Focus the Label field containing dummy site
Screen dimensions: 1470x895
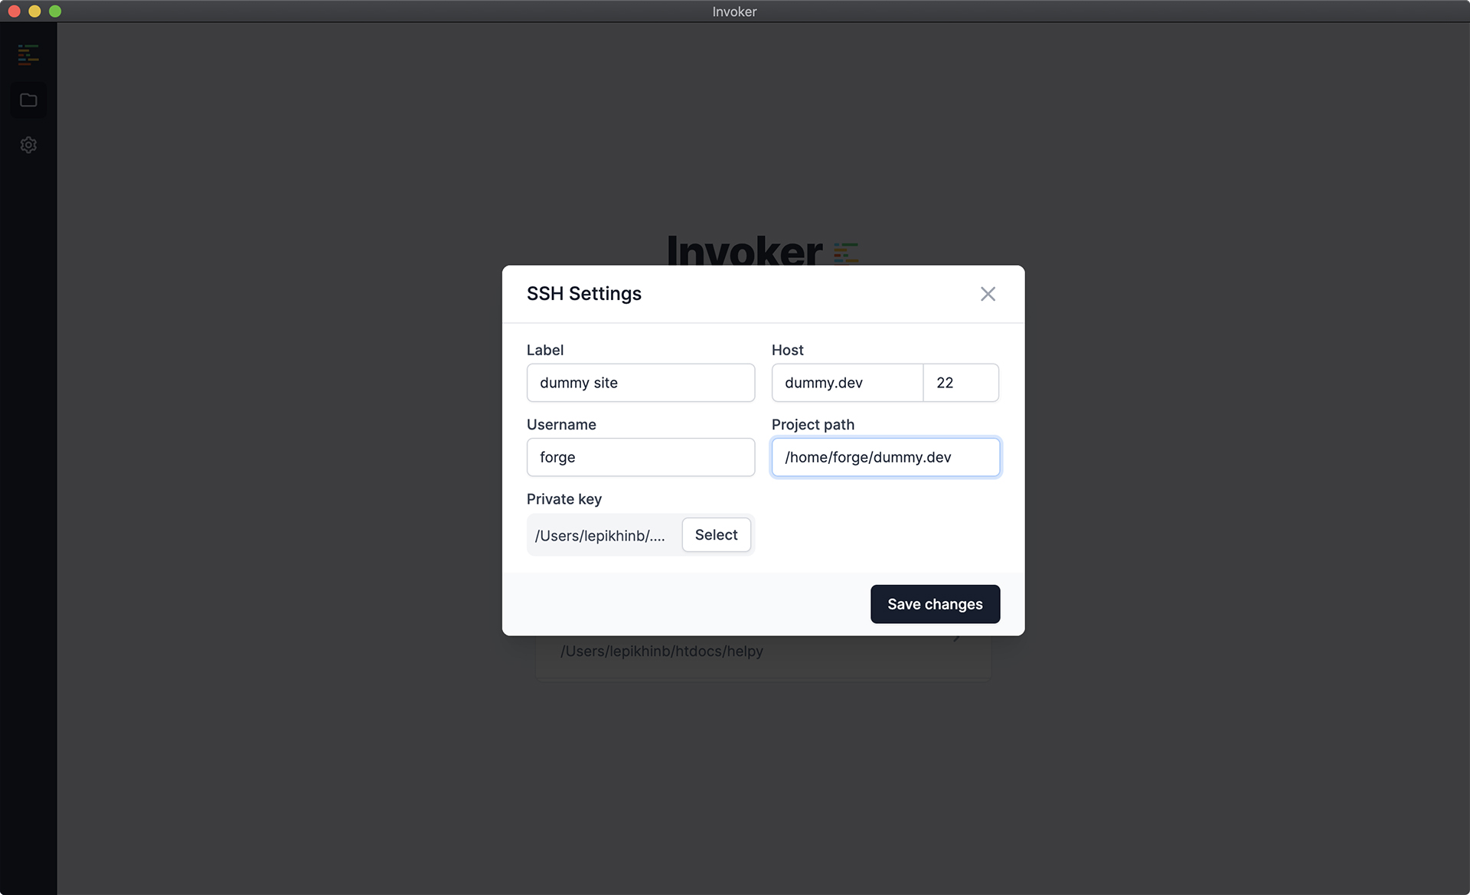point(640,383)
